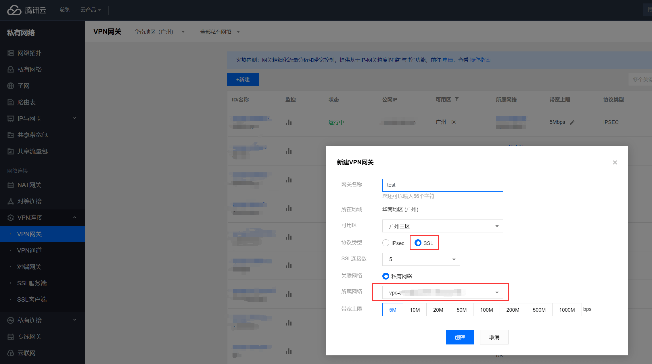The height and width of the screenshot is (364, 652).
Task: Select IPsec protocol type radio button
Action: click(385, 243)
